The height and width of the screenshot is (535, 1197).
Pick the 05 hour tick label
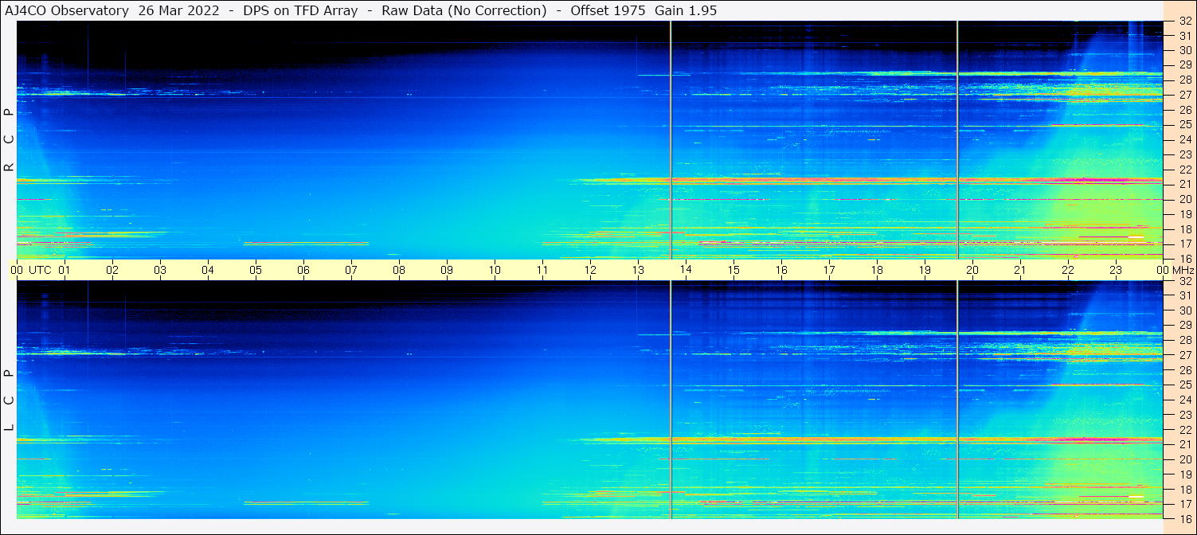coord(256,270)
